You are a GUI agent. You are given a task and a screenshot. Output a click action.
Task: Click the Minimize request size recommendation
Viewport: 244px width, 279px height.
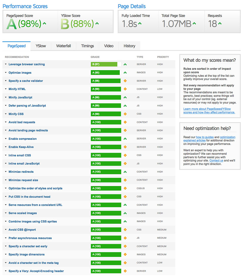(23, 180)
